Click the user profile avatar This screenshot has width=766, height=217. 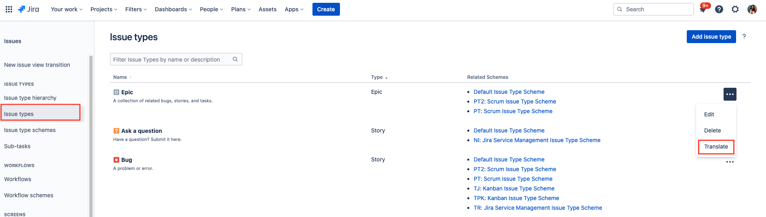click(x=752, y=9)
